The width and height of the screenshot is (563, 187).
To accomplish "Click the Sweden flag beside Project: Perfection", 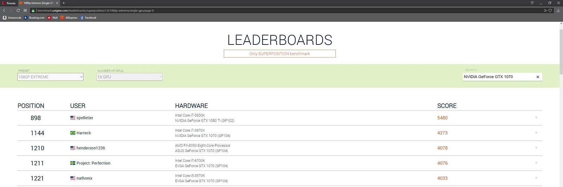I will (73, 163).
